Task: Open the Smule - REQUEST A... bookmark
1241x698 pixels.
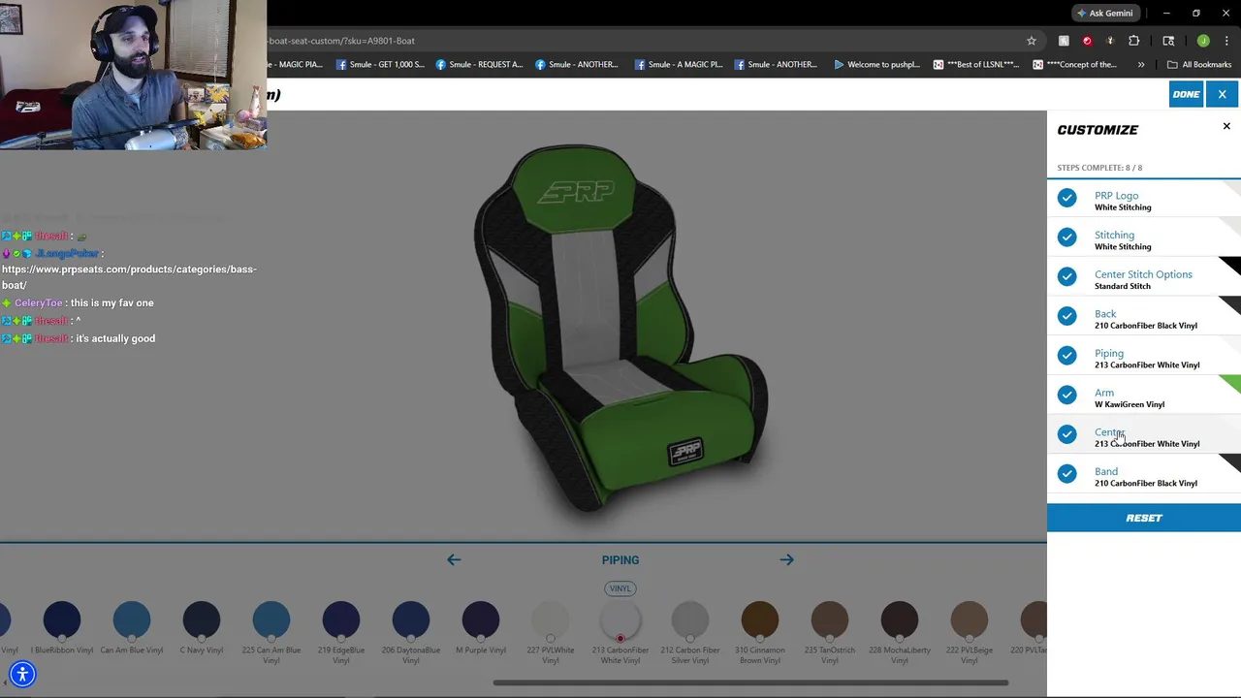Action: coord(479,64)
